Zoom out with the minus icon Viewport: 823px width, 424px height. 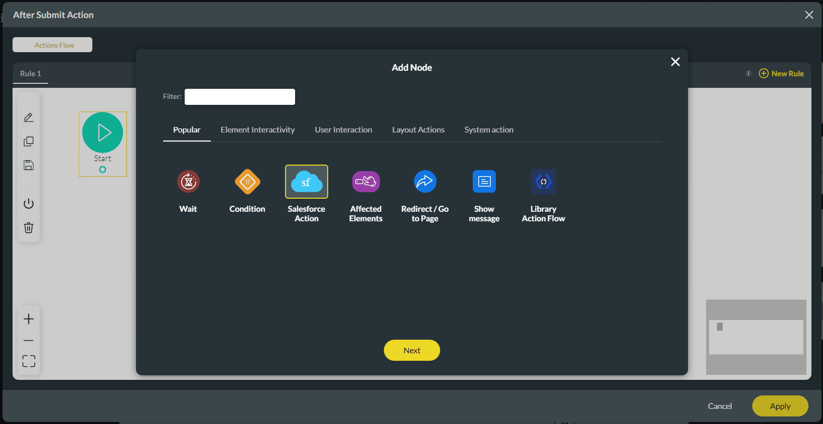click(29, 340)
